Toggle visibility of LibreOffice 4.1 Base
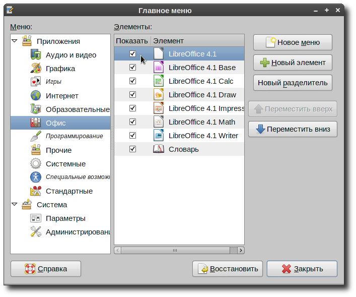This screenshot has height=297, width=356. click(132, 67)
